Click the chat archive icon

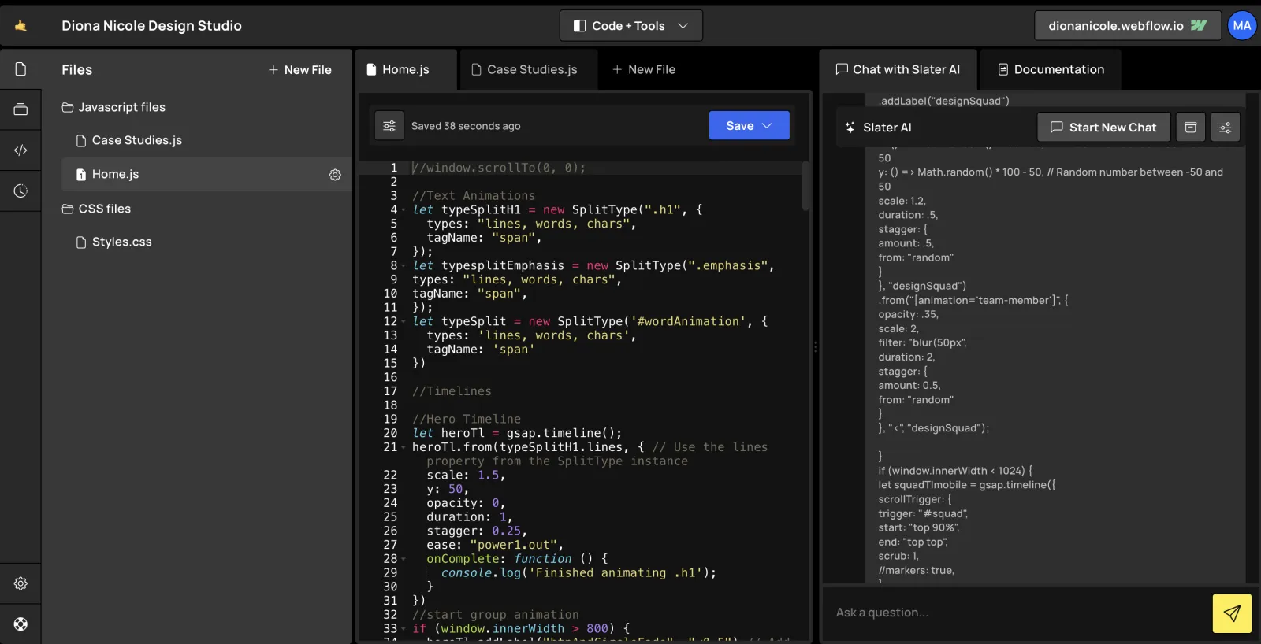(x=1191, y=127)
